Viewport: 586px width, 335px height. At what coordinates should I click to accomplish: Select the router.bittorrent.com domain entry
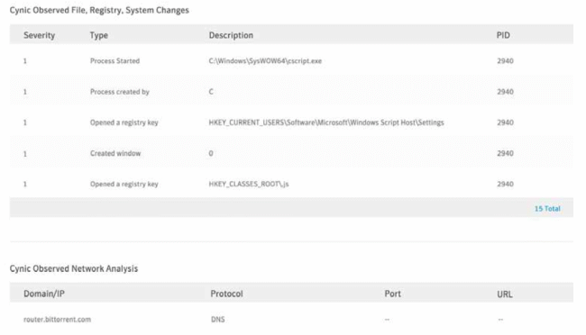tap(57, 320)
